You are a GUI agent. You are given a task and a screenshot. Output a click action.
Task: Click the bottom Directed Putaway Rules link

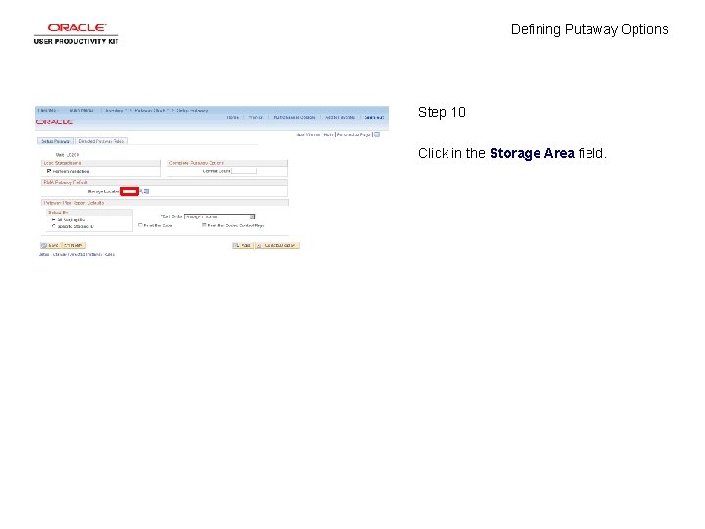(x=83, y=254)
